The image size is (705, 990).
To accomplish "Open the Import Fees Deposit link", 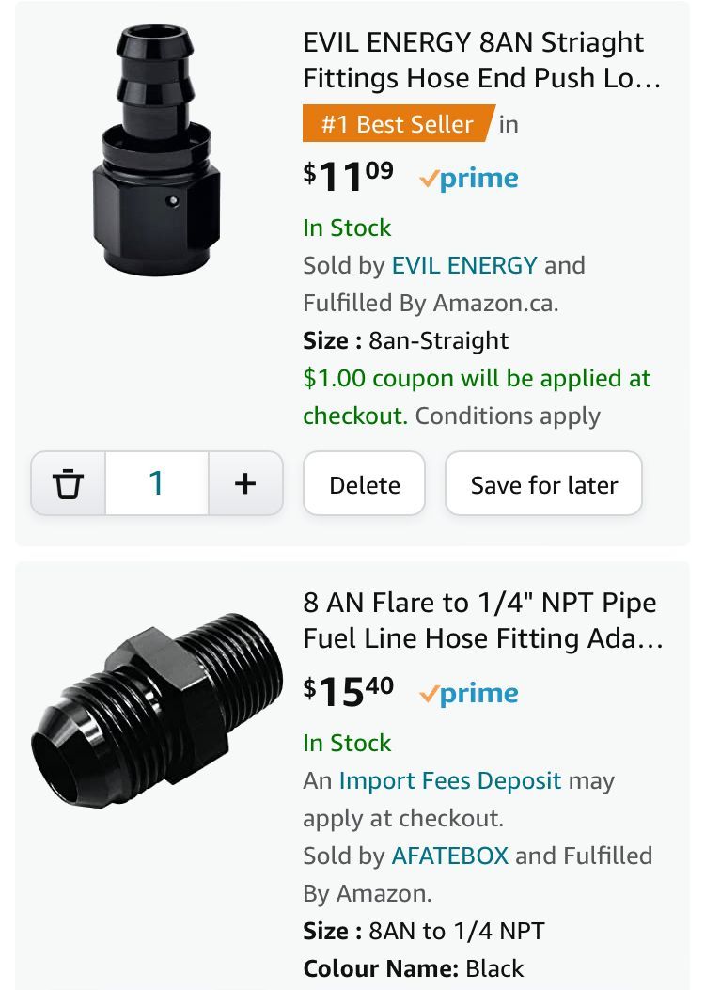I will click(449, 780).
